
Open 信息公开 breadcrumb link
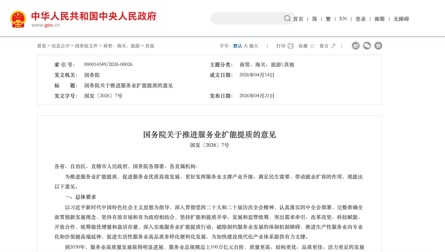tap(61, 46)
